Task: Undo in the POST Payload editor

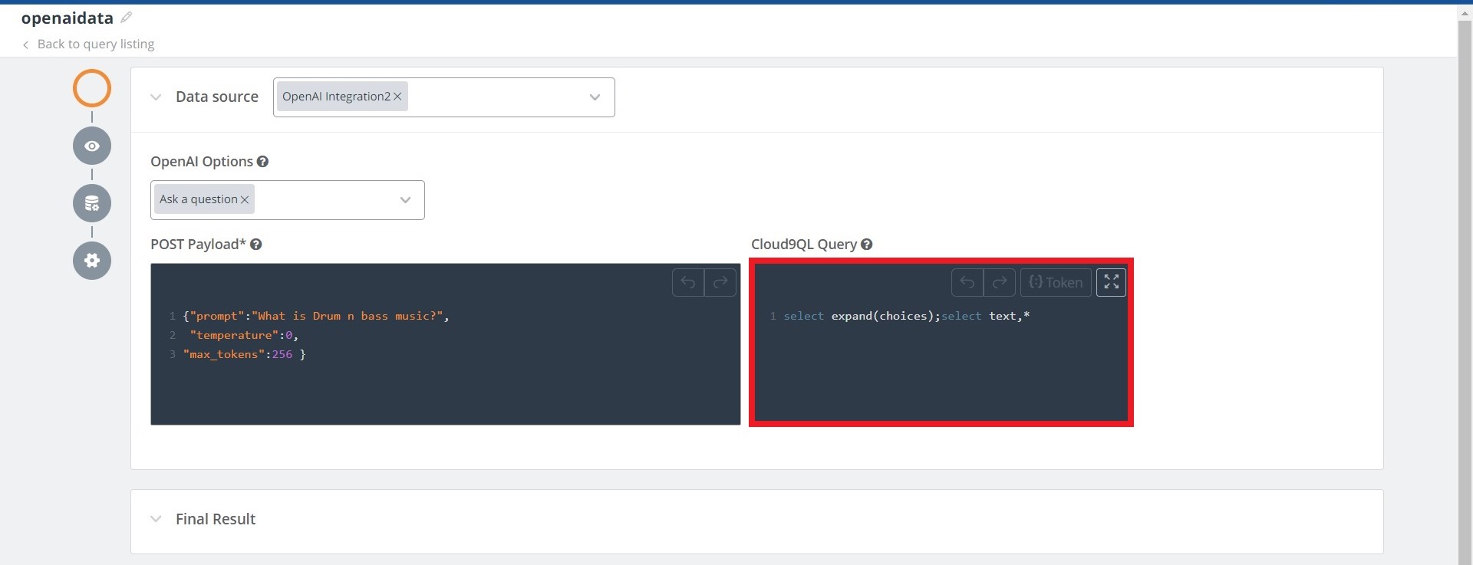Action: 688,283
